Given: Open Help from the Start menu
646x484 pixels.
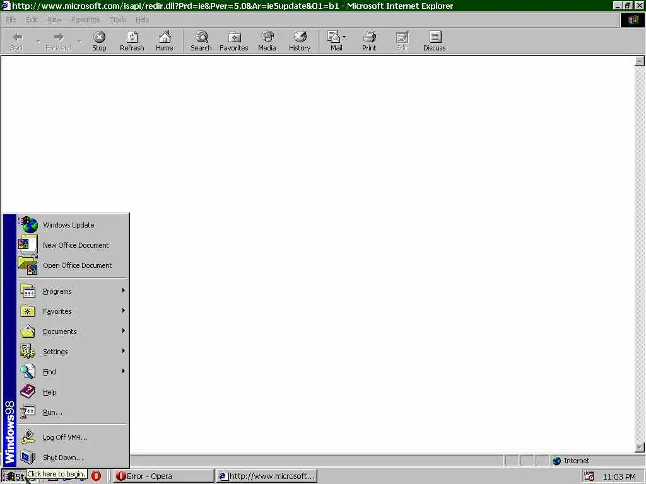Looking at the screenshot, I should (x=73, y=392).
